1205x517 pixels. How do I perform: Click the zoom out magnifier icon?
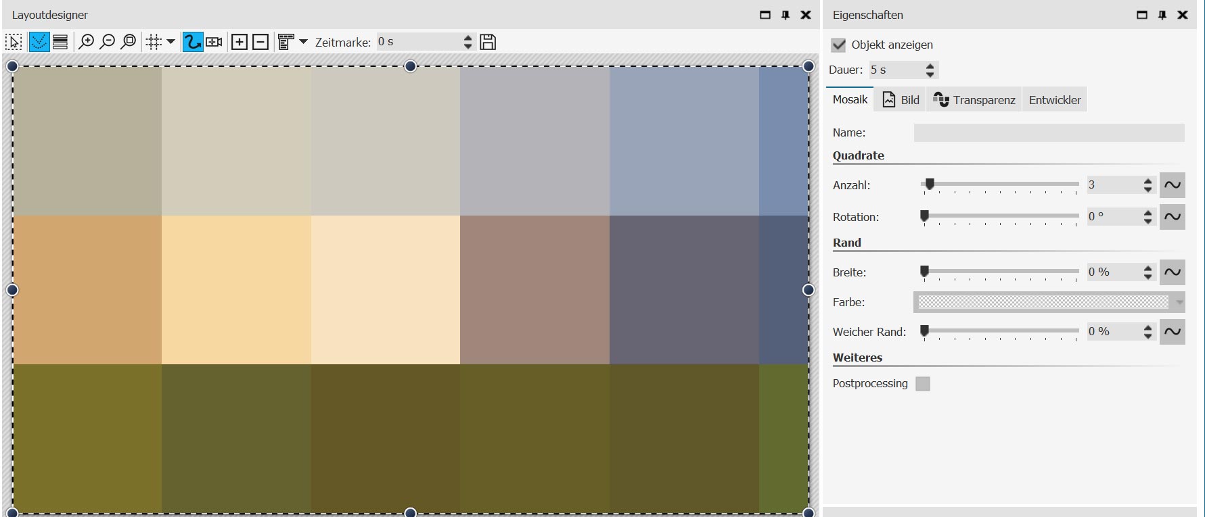click(107, 42)
